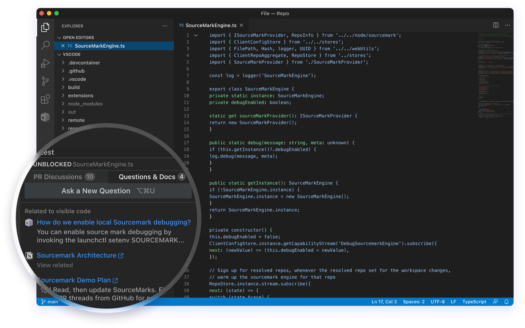Expand the .devcontainer folder
The image size is (525, 328).
(x=63, y=62)
